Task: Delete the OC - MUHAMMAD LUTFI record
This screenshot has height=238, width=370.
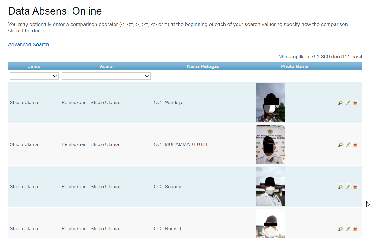Action: (x=355, y=145)
